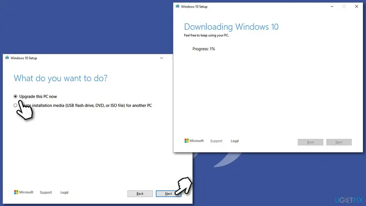Click Back in What do you want to do window
This screenshot has width=366, height=206.
click(140, 194)
